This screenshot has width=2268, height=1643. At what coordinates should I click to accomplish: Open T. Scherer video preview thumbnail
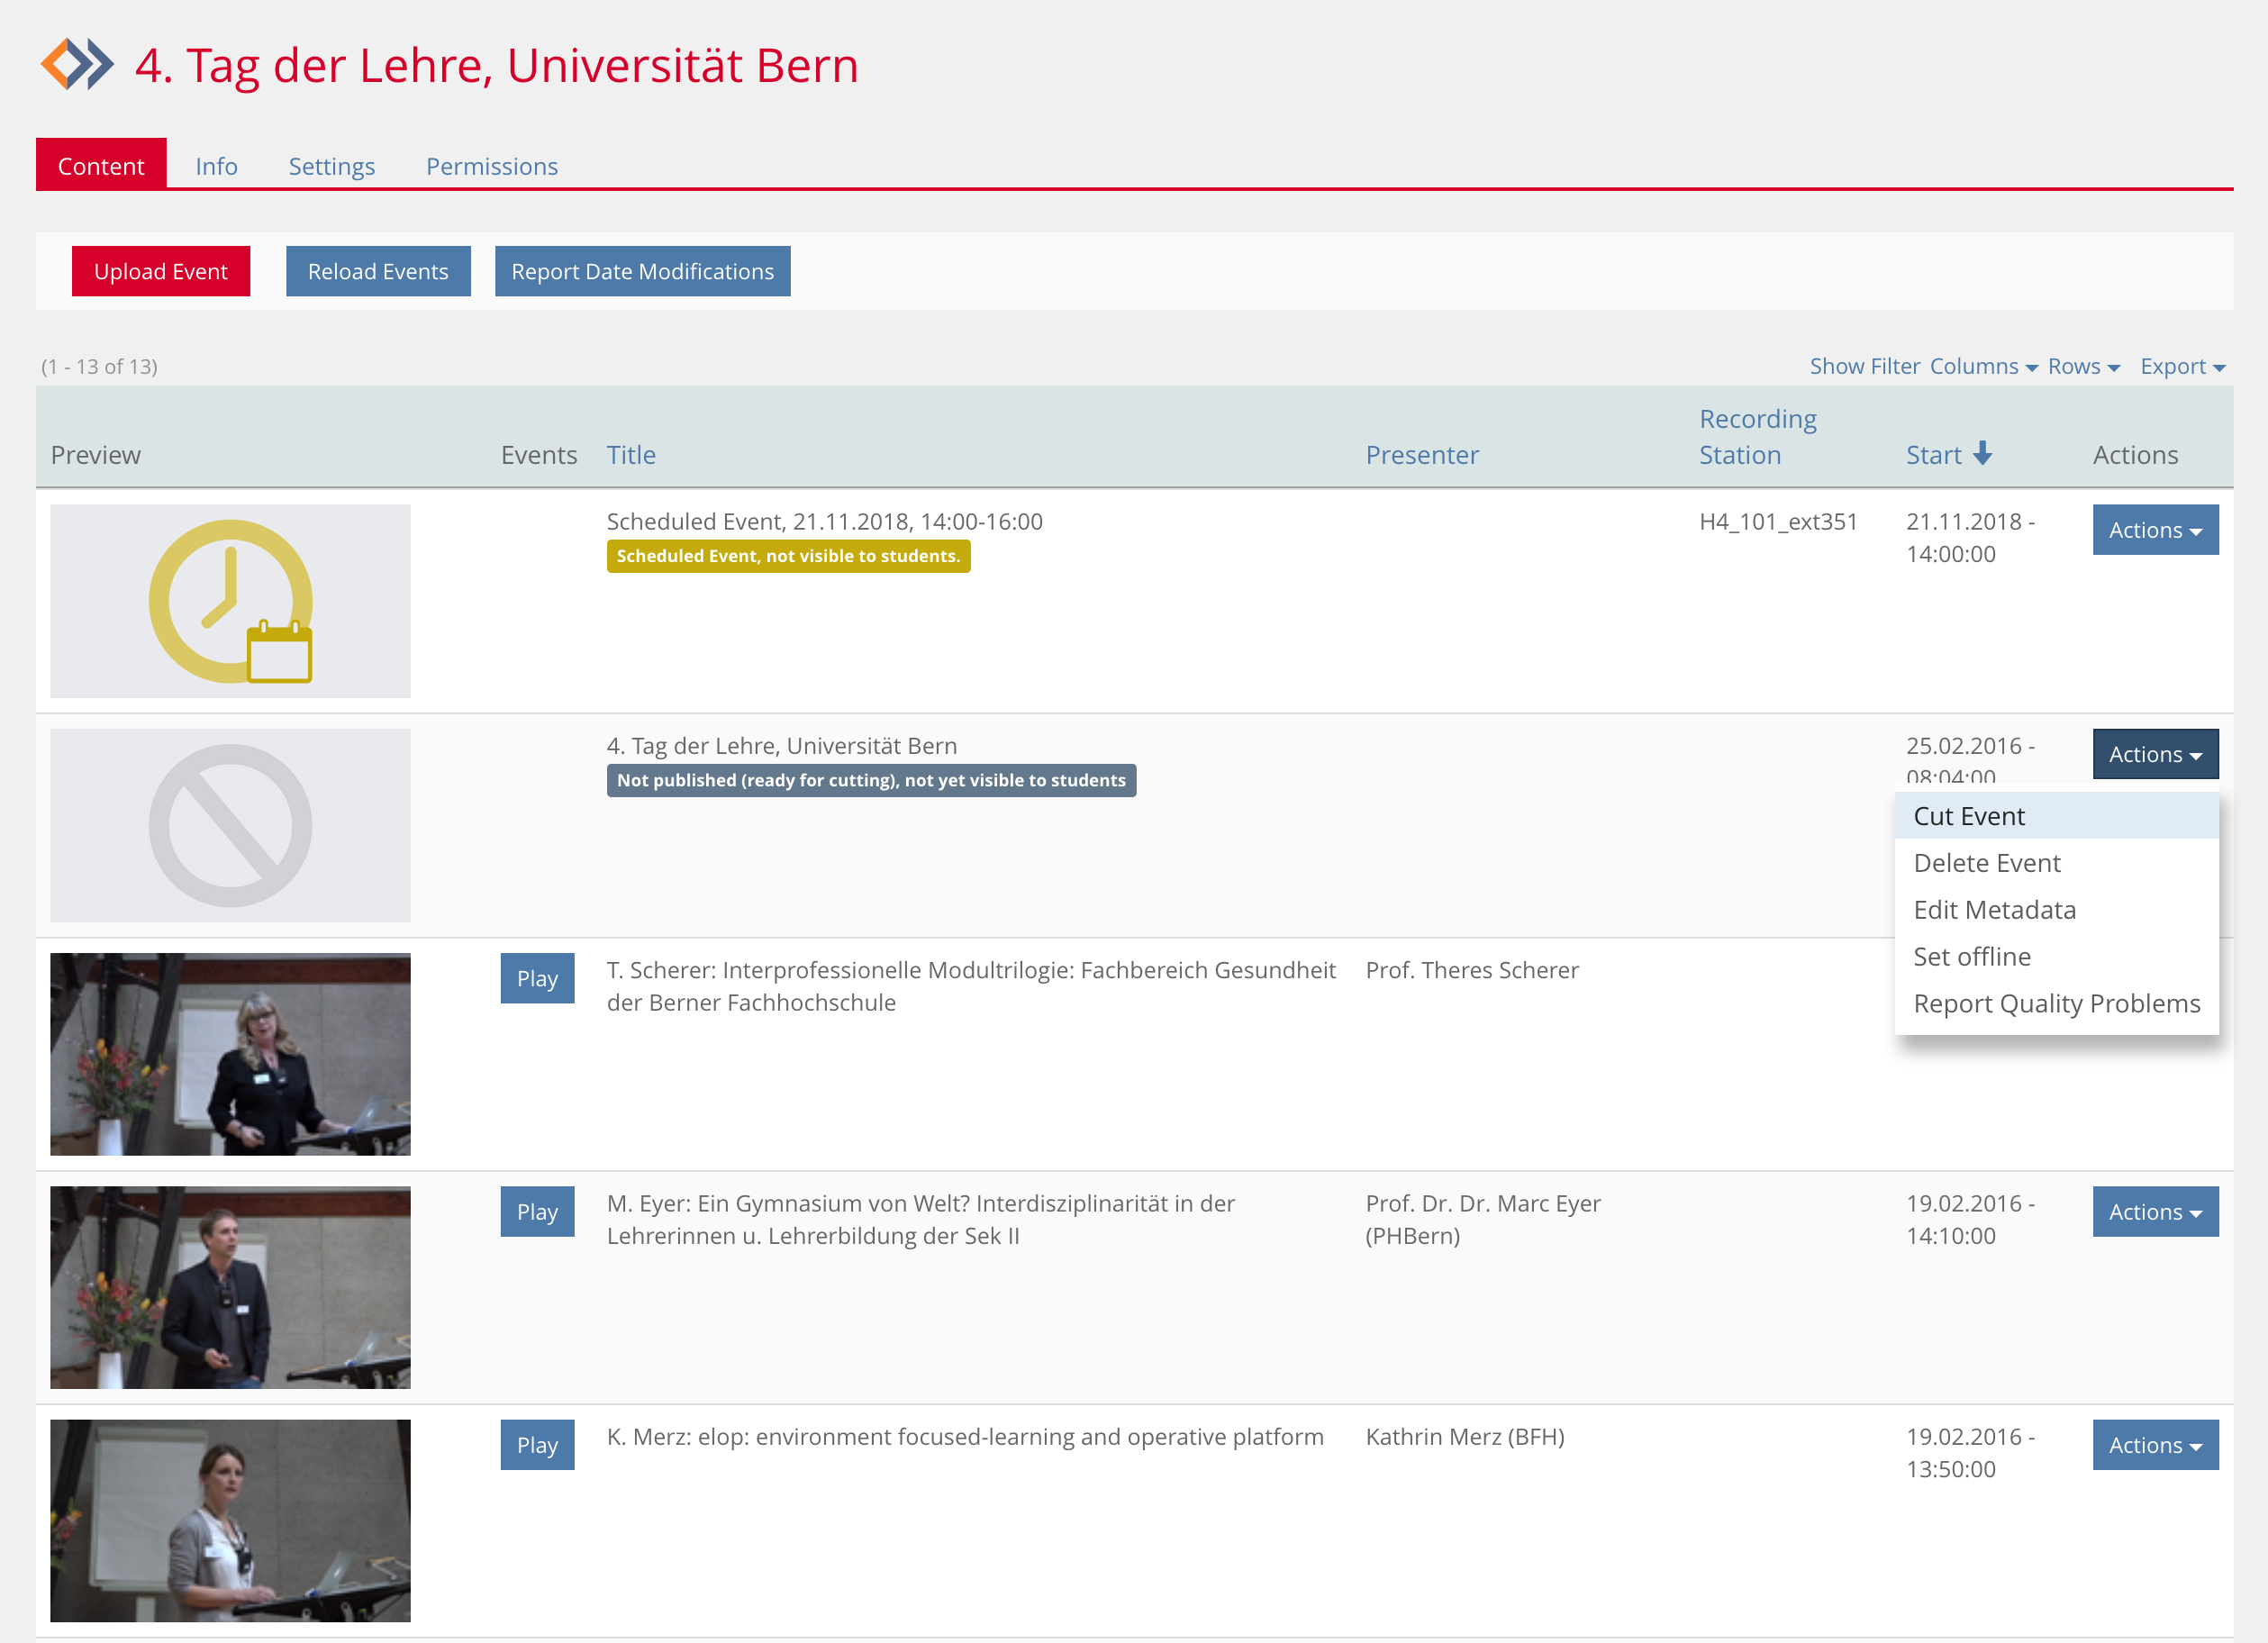coord(230,1054)
